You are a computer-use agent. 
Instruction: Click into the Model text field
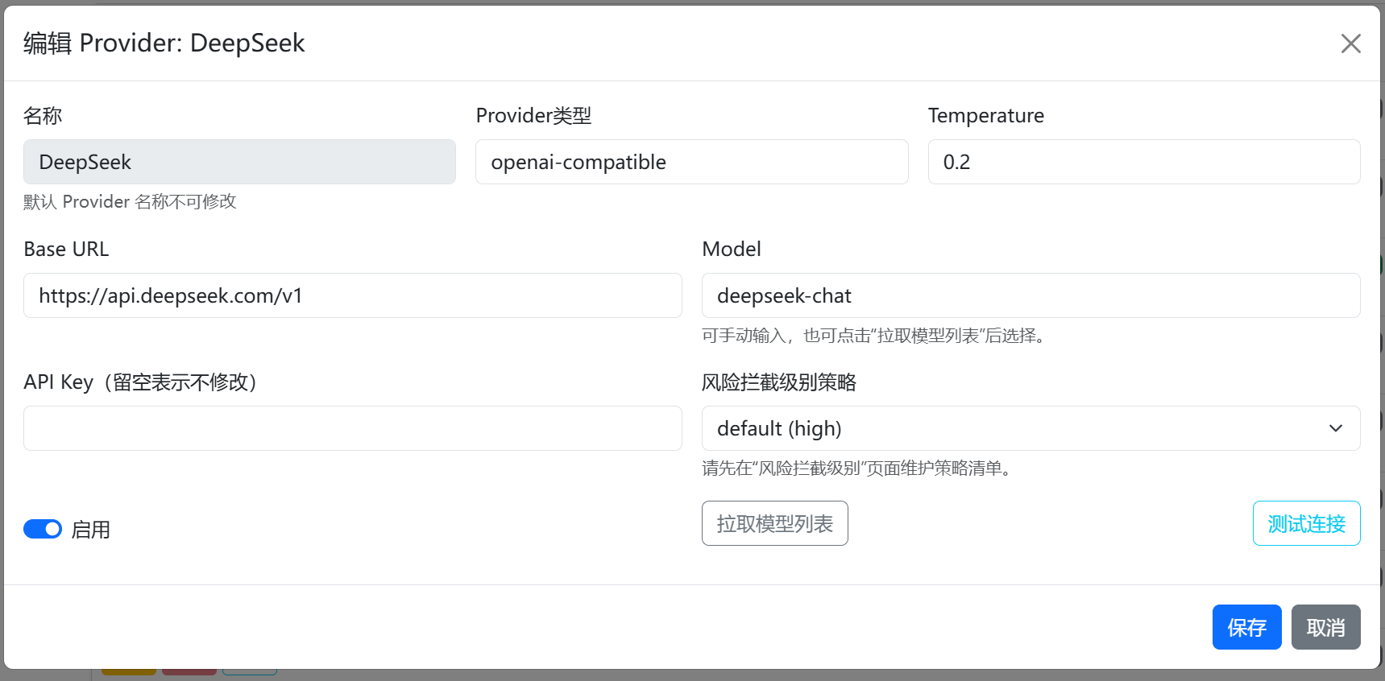pos(1030,295)
